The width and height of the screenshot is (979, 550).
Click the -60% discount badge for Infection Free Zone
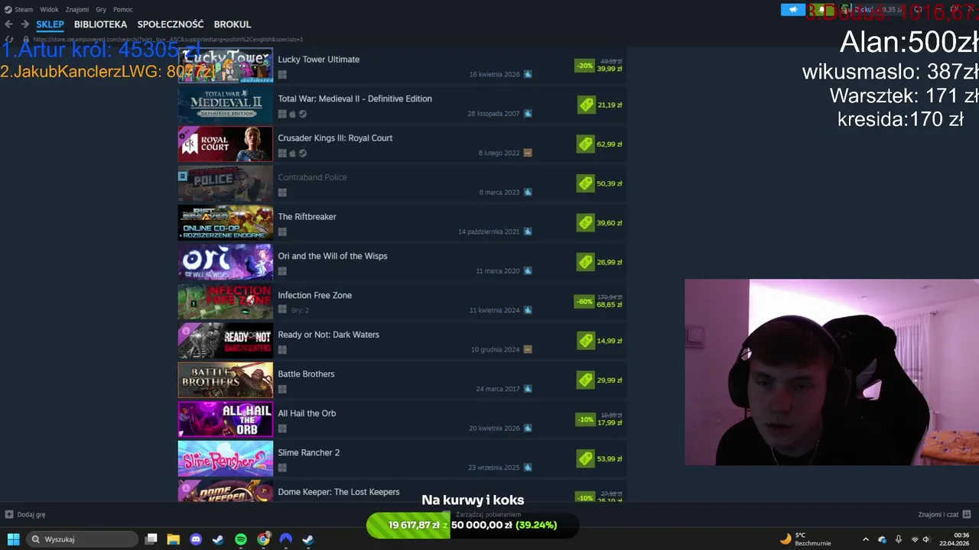pos(584,302)
